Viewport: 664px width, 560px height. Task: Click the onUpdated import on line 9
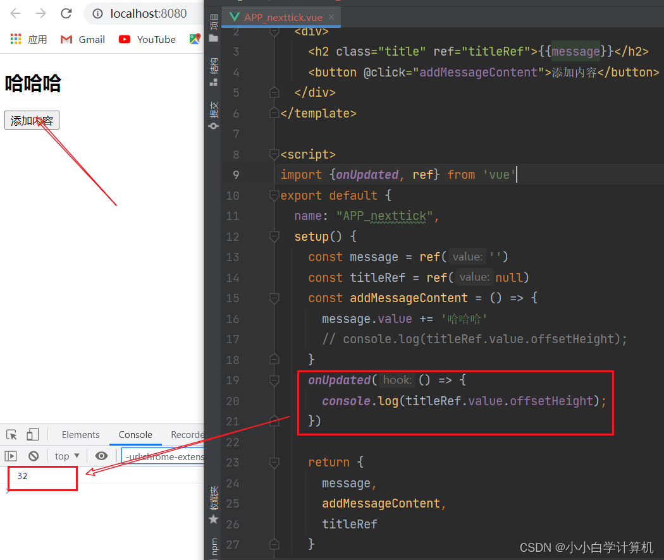coord(367,174)
